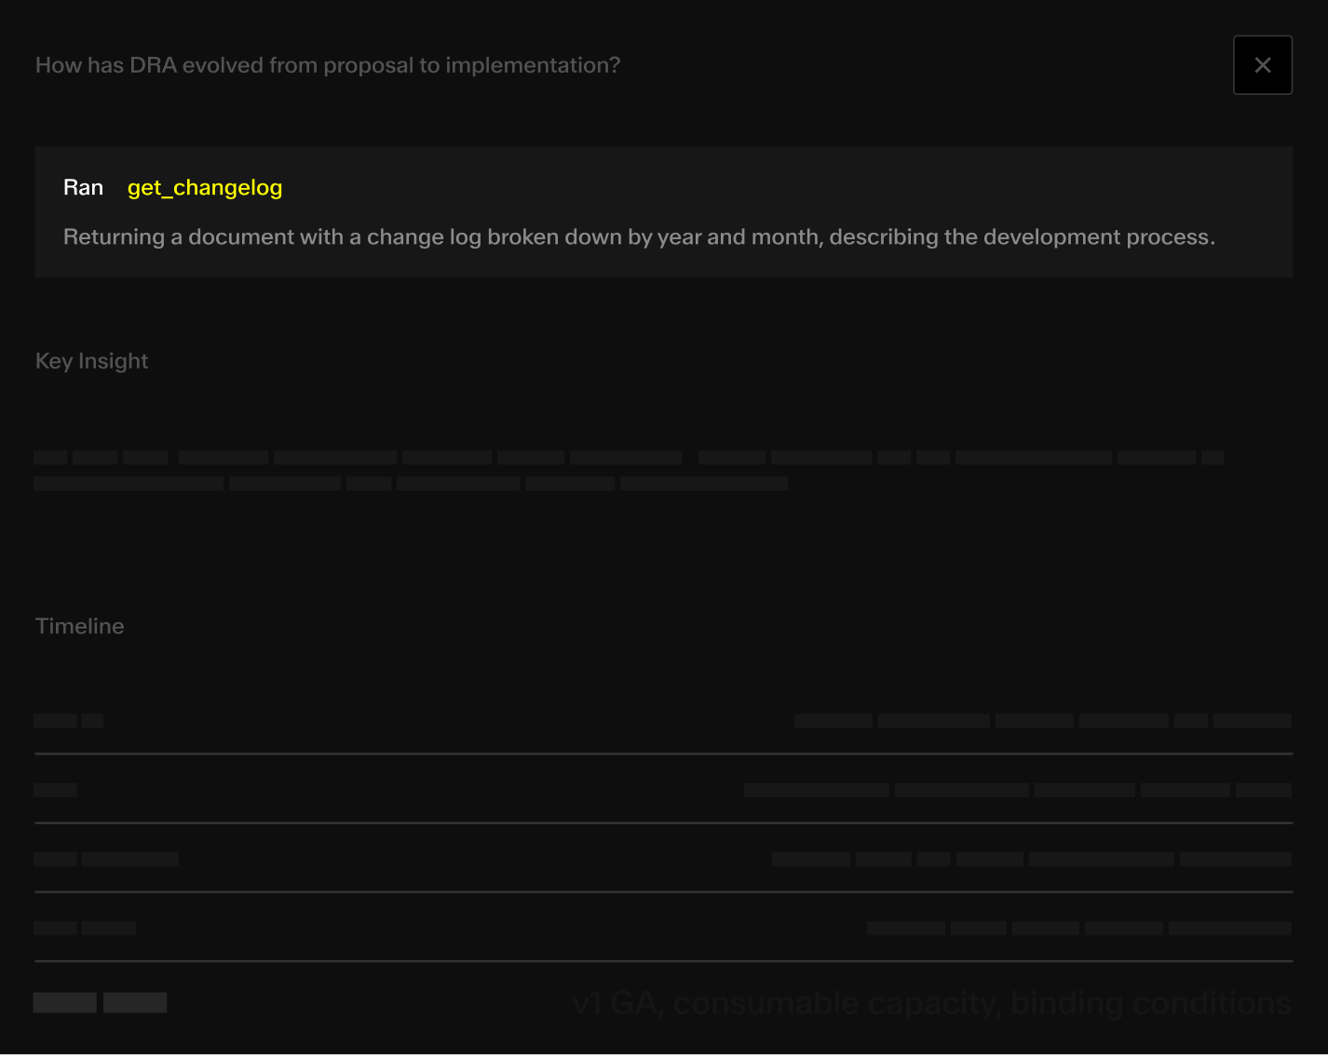Open the get_changelog tool link

coord(205,187)
